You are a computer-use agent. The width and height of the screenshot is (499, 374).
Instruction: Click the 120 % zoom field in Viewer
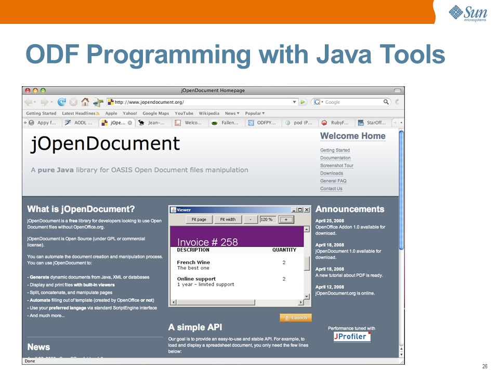point(268,219)
